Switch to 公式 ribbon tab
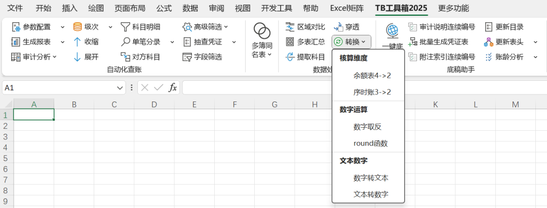547x208 pixels. pos(164,9)
